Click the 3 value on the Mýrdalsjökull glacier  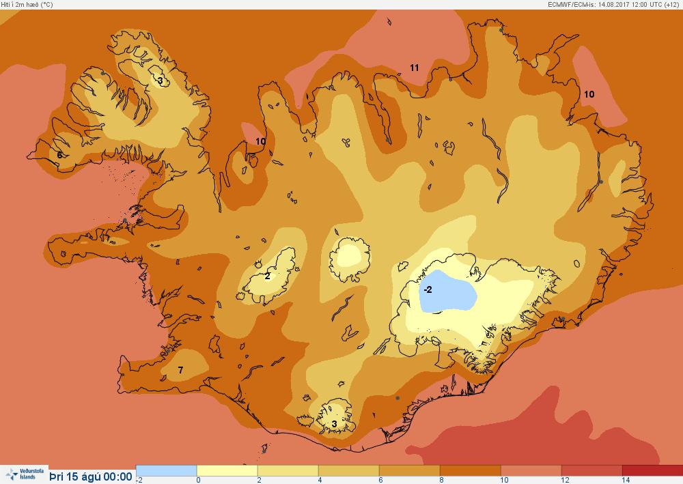point(335,424)
